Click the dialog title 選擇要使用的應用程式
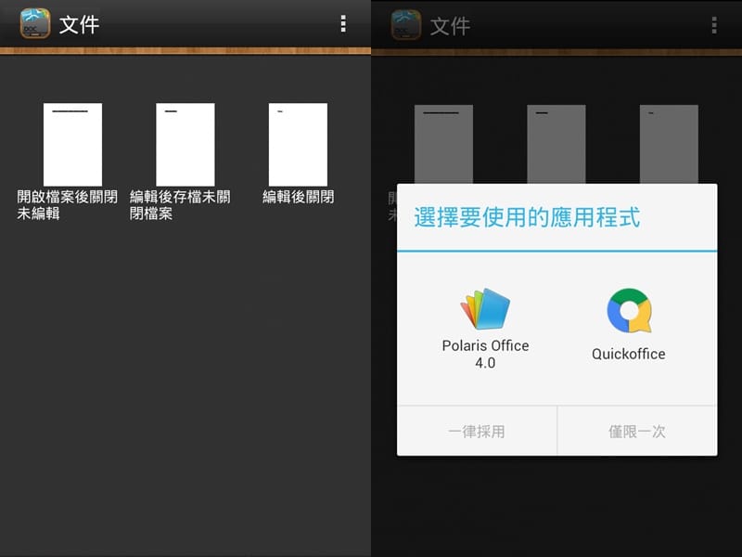 (x=527, y=217)
